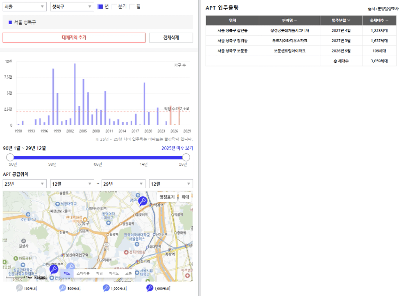This screenshot has width=399, height=296.
Task: Toggle the 년 checkbox
Action: (x=100, y=7)
